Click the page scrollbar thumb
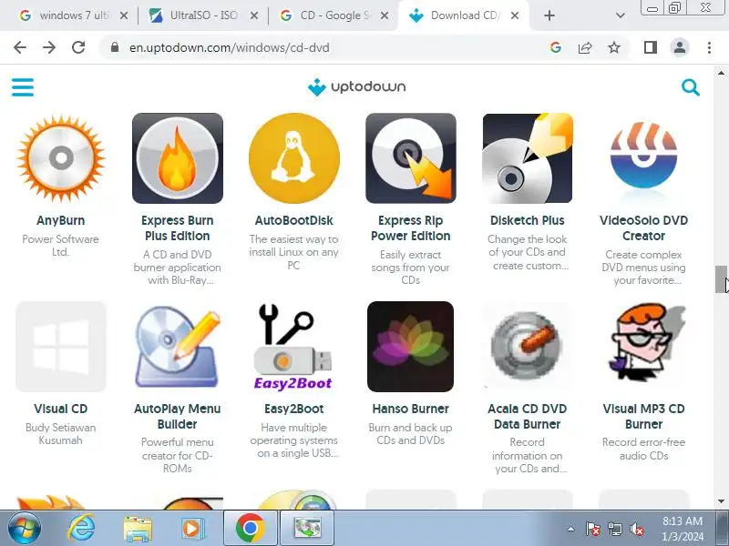Screen dimensions: 729x546 click(721, 279)
